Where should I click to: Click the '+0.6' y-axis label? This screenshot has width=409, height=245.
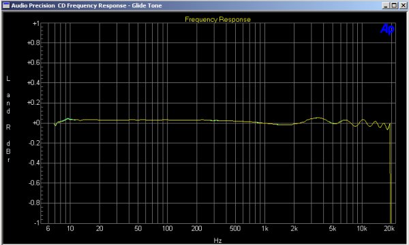coord(33,63)
